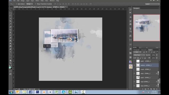Click the Quick Mask mode icon
Viewport: 169px width, 95px height.
pyautogui.click(x=11, y=71)
